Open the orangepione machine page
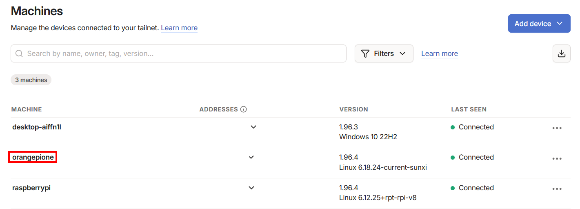This screenshot has height=209, width=580. tap(33, 157)
